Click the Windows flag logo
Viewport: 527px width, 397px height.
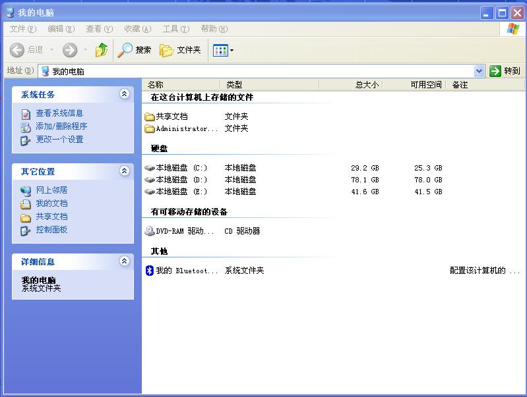tap(513, 29)
